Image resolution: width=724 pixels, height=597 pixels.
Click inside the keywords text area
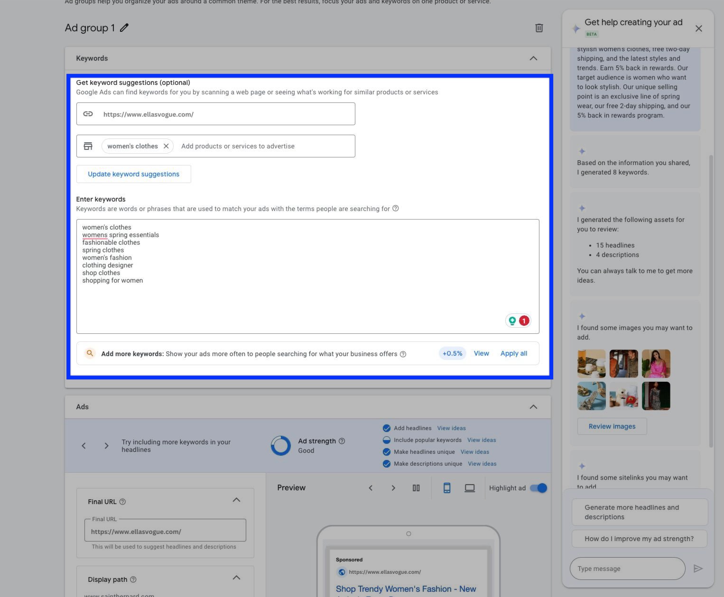click(307, 276)
